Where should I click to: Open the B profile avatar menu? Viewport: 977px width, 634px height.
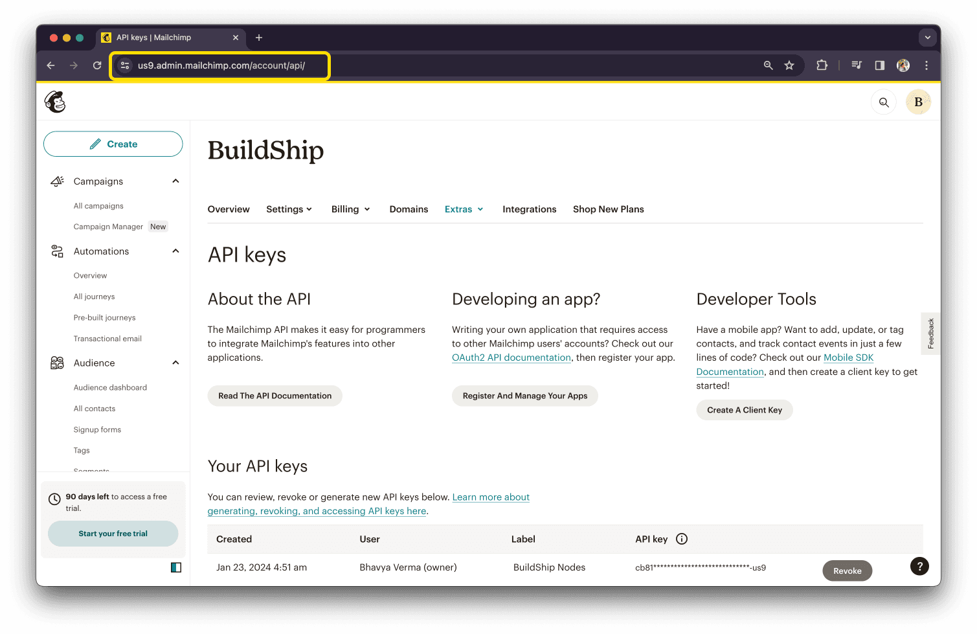click(918, 102)
